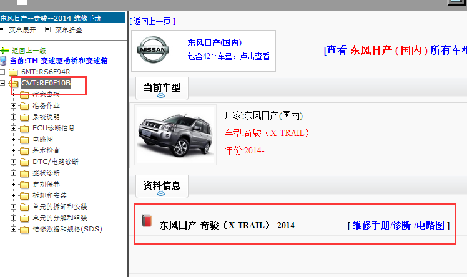Click folder icon next to 拆卸和安装

(24, 196)
